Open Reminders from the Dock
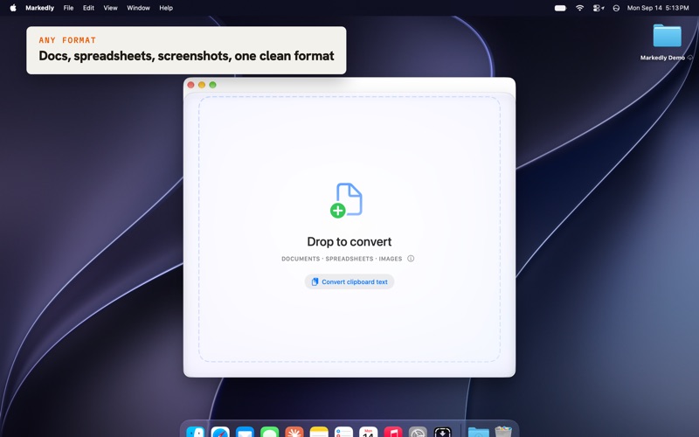The height and width of the screenshot is (437, 699). [343, 432]
